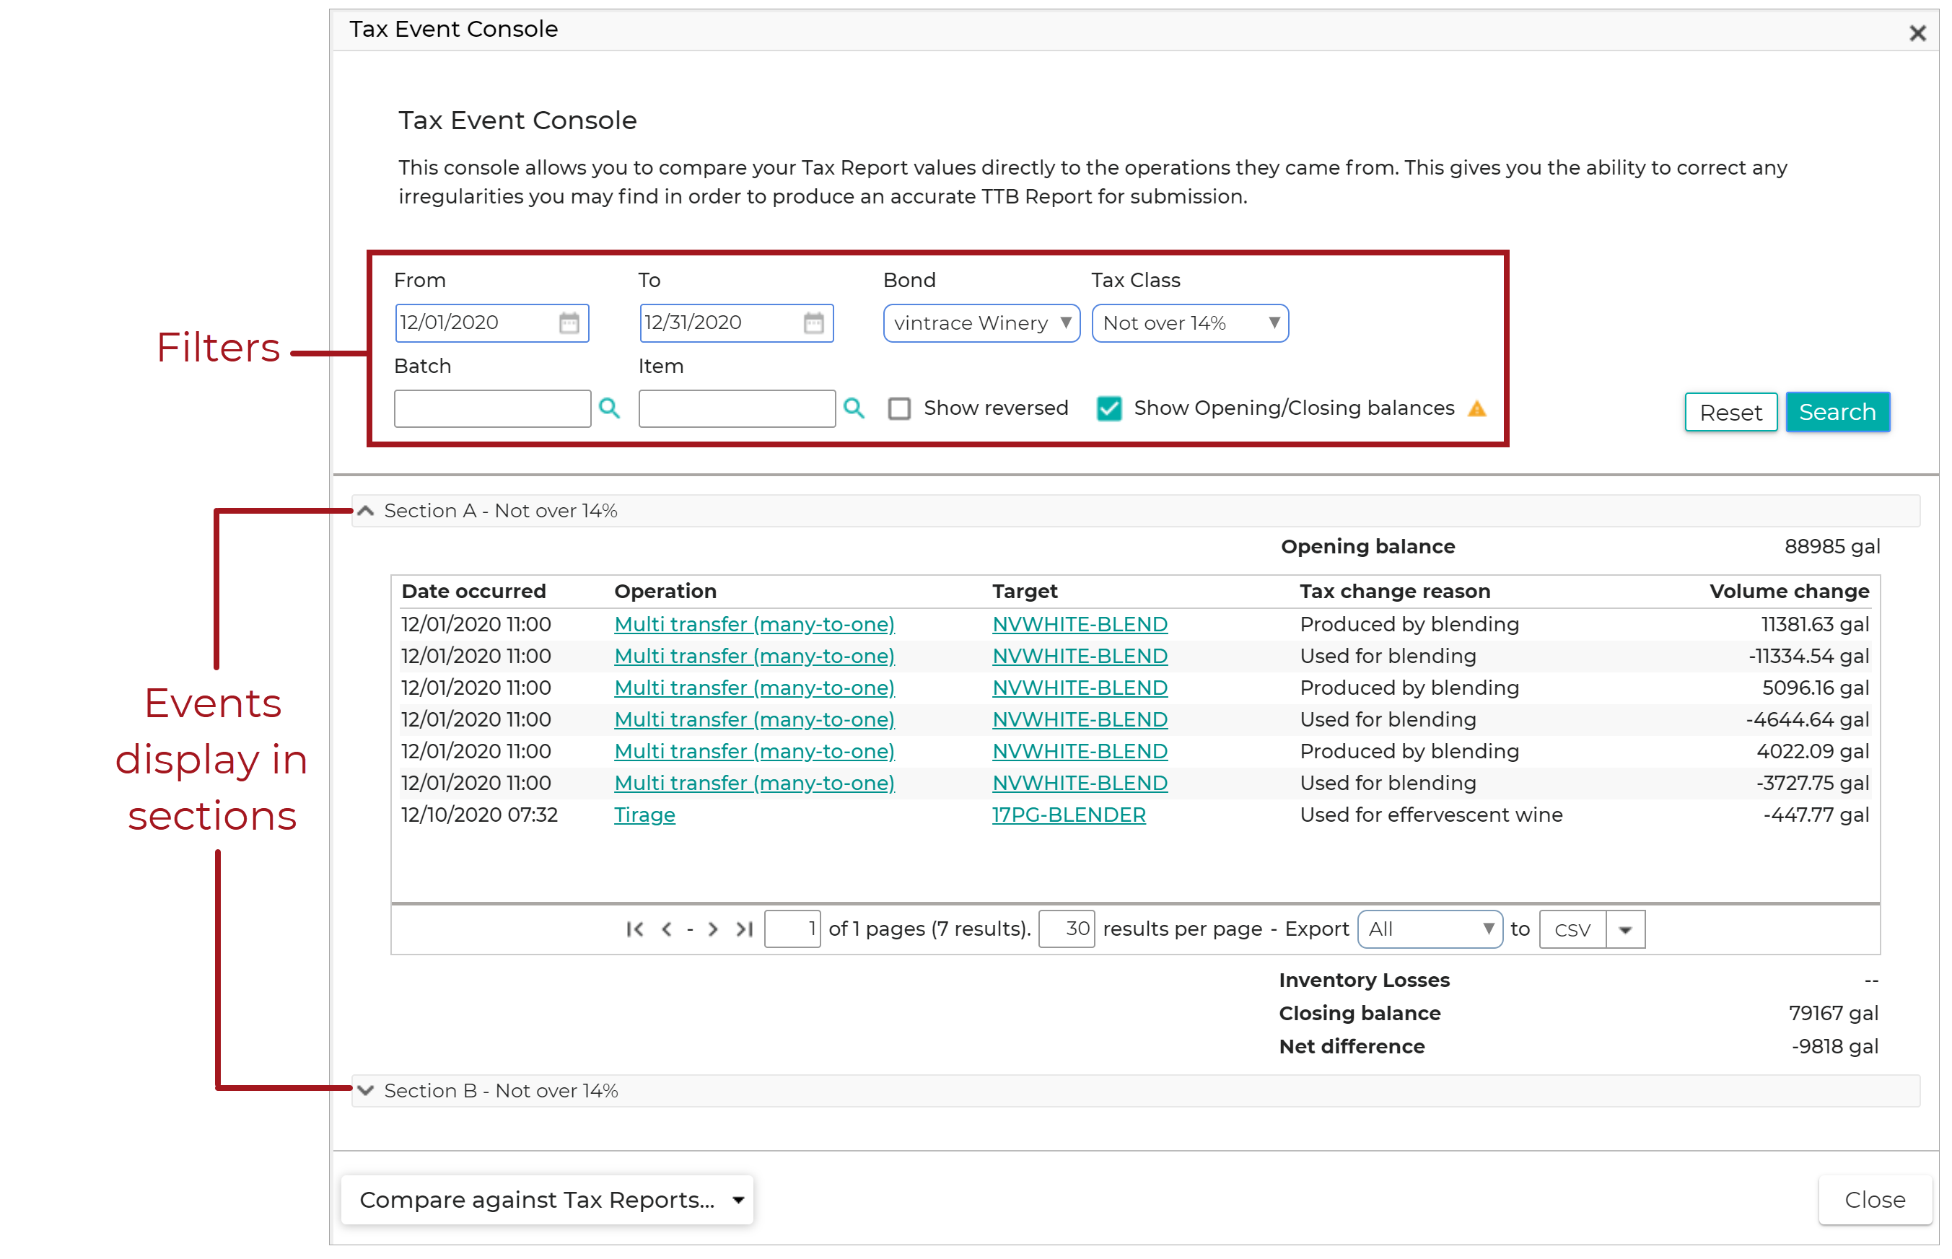
Task: Open Multi transfer link for -3727.75 gal row
Action: tap(754, 784)
